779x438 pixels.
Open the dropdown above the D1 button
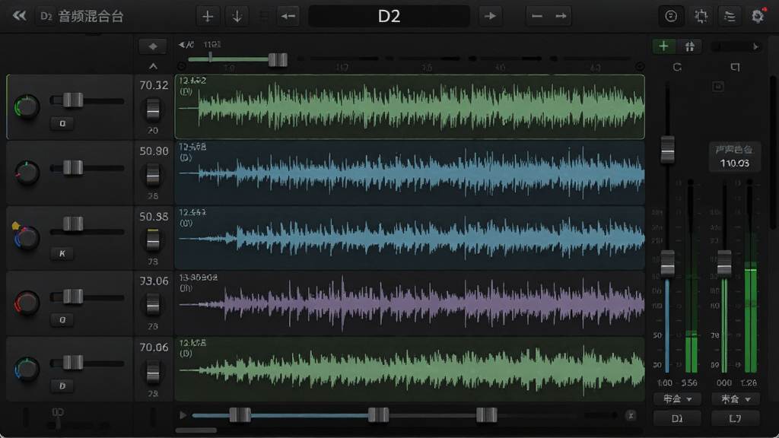pos(676,398)
